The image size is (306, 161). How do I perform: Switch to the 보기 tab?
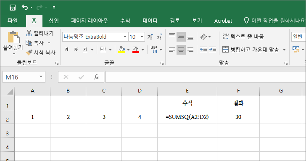tap(197, 21)
